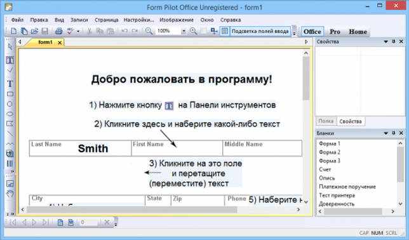Open the Файл menu
This screenshot has width=409, height=240.
pos(17,20)
